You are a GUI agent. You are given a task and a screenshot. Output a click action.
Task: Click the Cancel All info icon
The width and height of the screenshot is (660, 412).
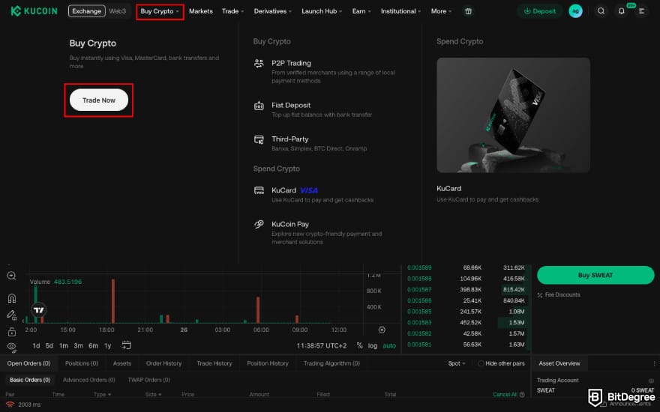pyautogui.click(x=522, y=394)
